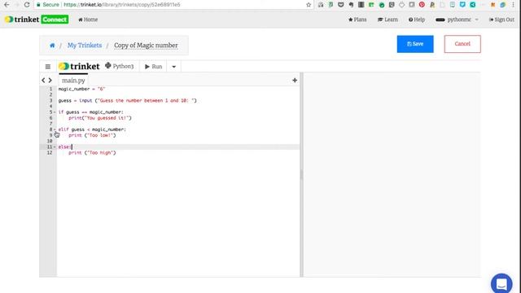Cancel editing with Cancel button
Screen dimensions: 521x293
[x=462, y=44]
